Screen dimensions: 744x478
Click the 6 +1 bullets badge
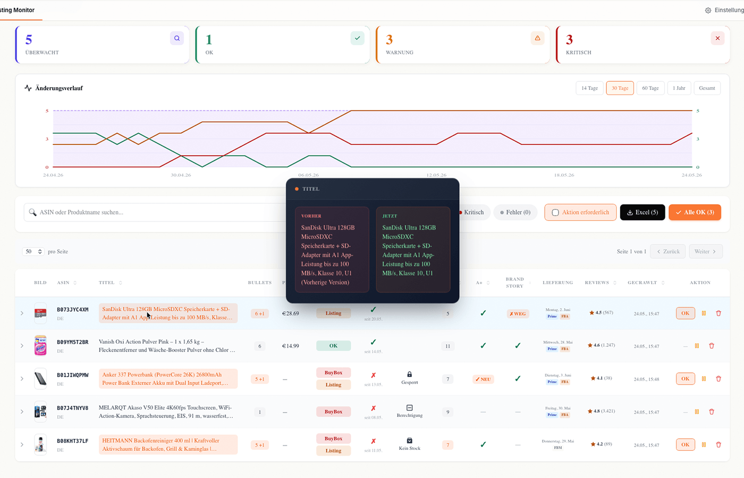(259, 313)
